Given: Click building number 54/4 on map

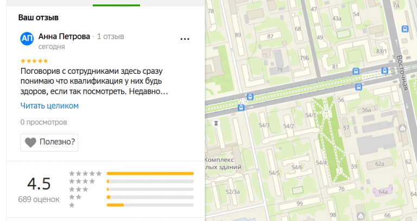Looking at the screenshot, I should point(321,162).
